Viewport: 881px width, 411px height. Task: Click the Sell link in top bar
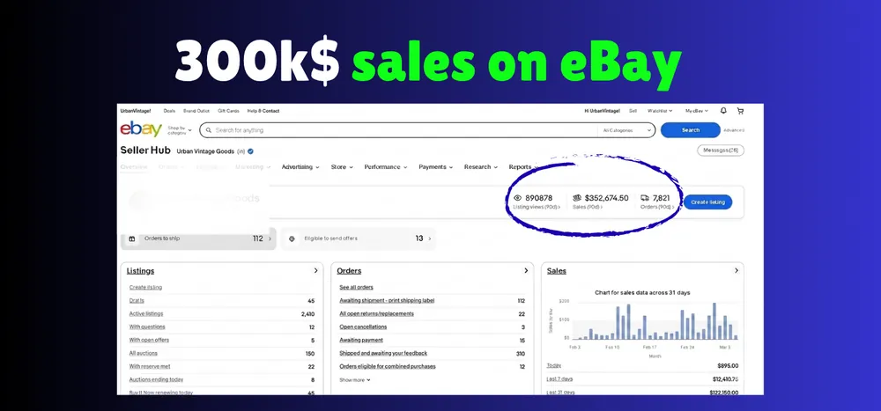(633, 111)
